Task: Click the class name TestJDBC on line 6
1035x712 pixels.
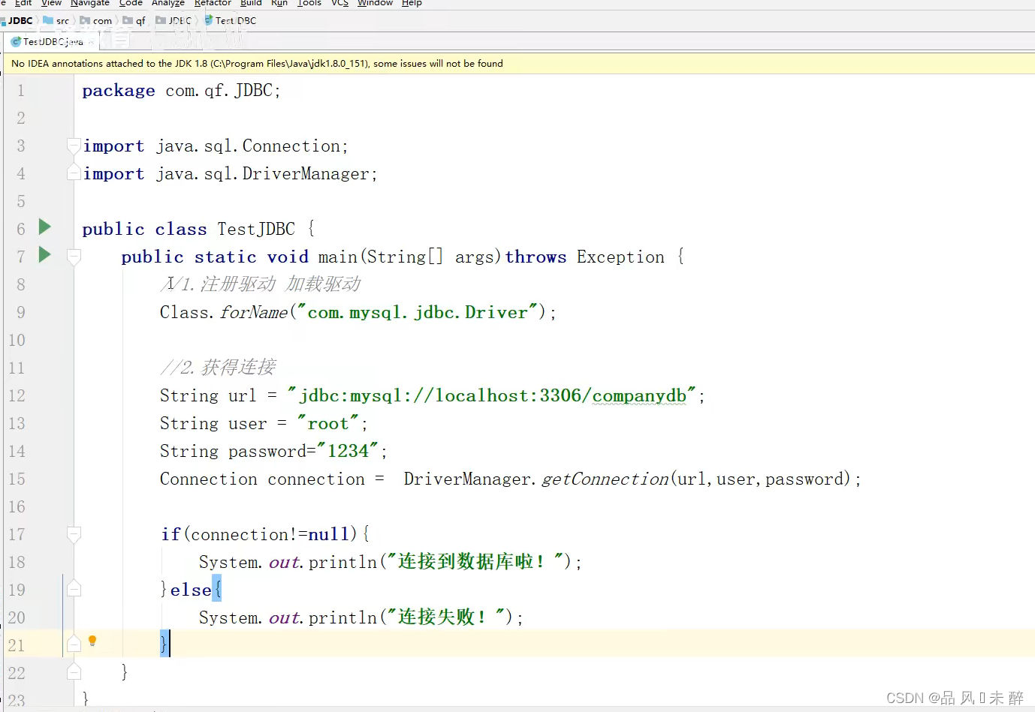Action: tap(256, 229)
